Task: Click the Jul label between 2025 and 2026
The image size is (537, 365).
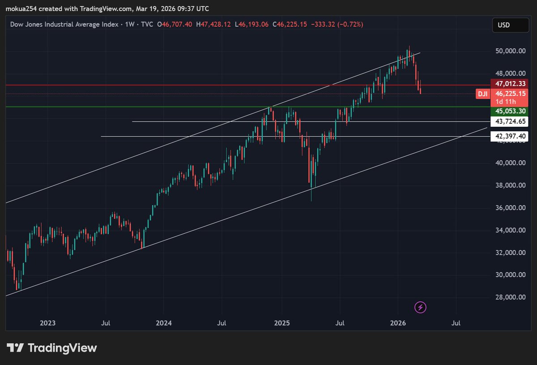Action: click(340, 322)
